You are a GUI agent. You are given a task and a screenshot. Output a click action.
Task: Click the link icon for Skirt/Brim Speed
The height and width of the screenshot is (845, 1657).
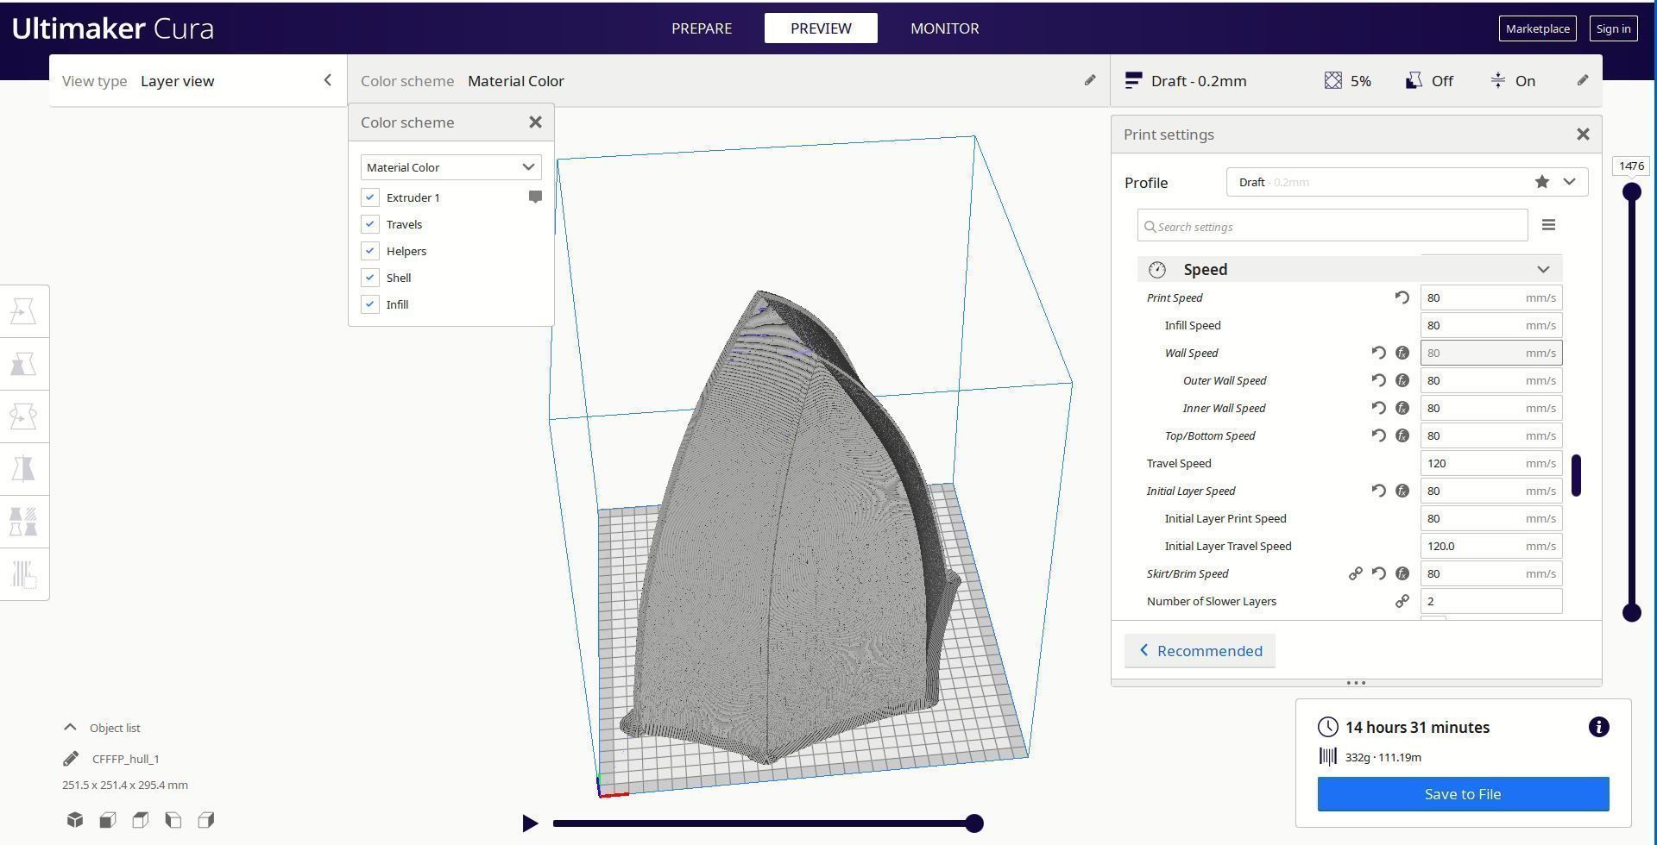pos(1356,573)
